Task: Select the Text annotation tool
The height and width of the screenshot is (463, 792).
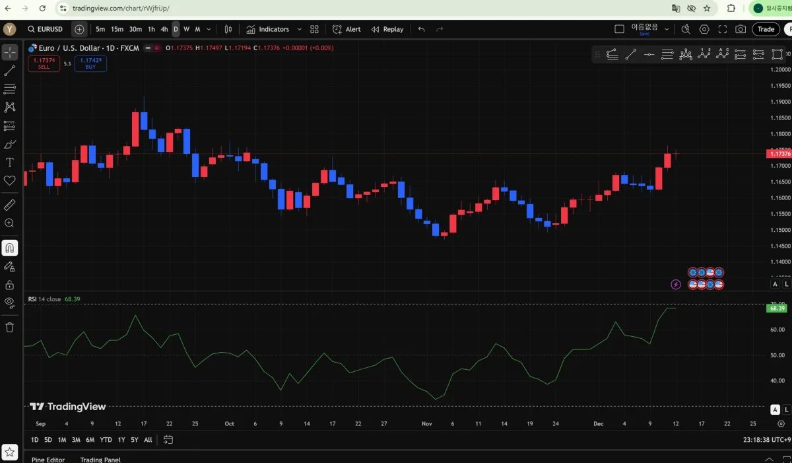Action: 10,162
